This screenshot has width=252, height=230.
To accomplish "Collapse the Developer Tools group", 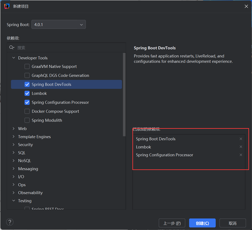I will (x=14, y=58).
